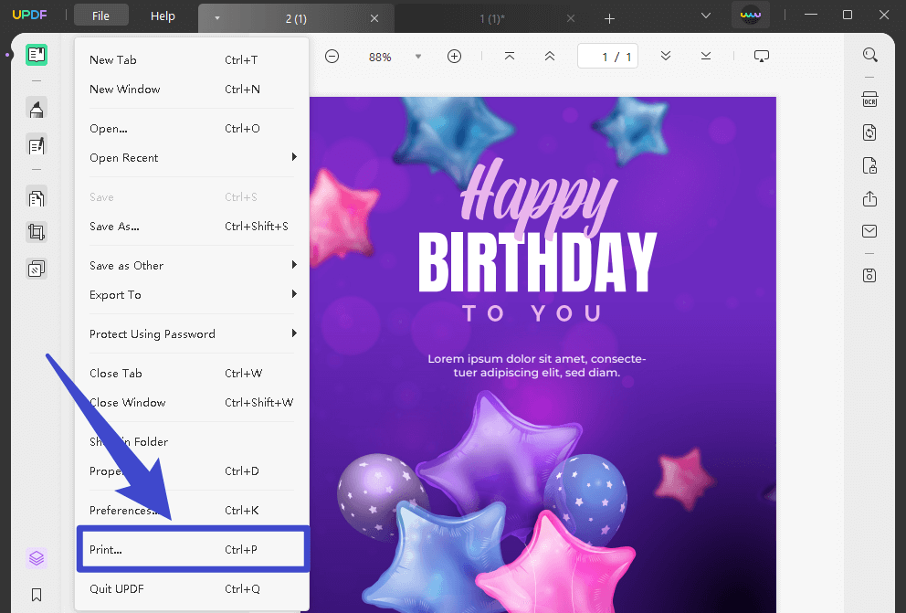Show the Layers panel icon

click(x=37, y=558)
